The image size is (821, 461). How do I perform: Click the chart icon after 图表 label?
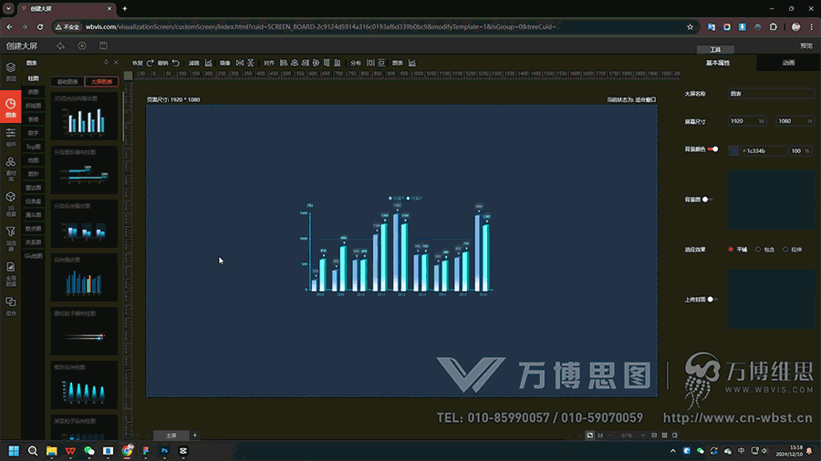(x=412, y=63)
